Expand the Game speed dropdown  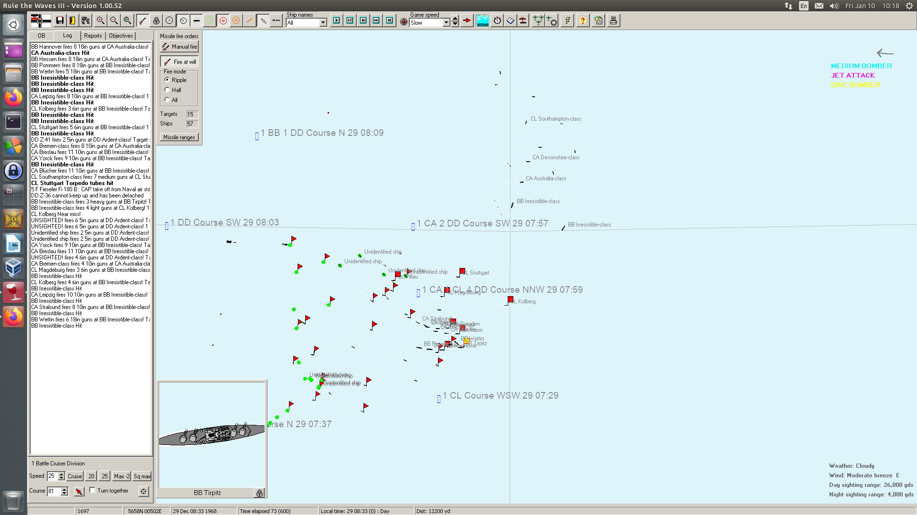[x=446, y=23]
